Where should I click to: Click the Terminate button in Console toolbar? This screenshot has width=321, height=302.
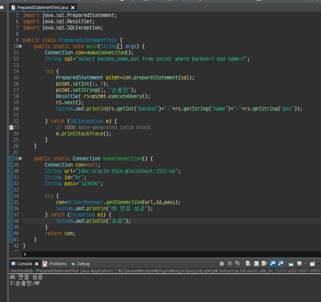tap(222, 264)
